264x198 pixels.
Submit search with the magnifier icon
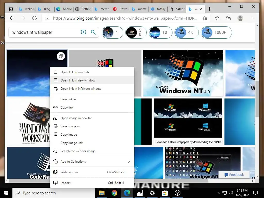point(93,32)
